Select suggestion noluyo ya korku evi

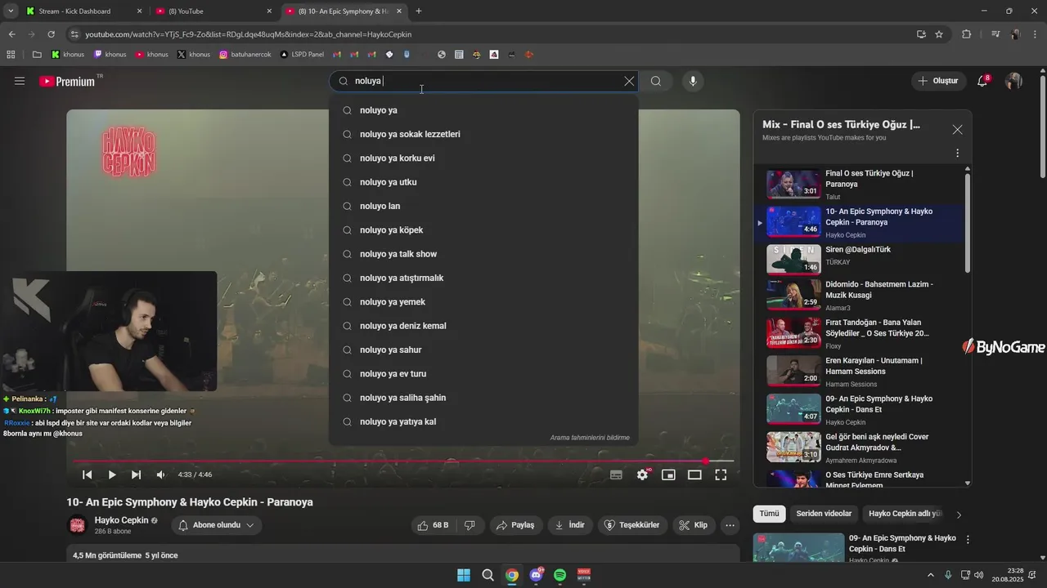coord(483,158)
